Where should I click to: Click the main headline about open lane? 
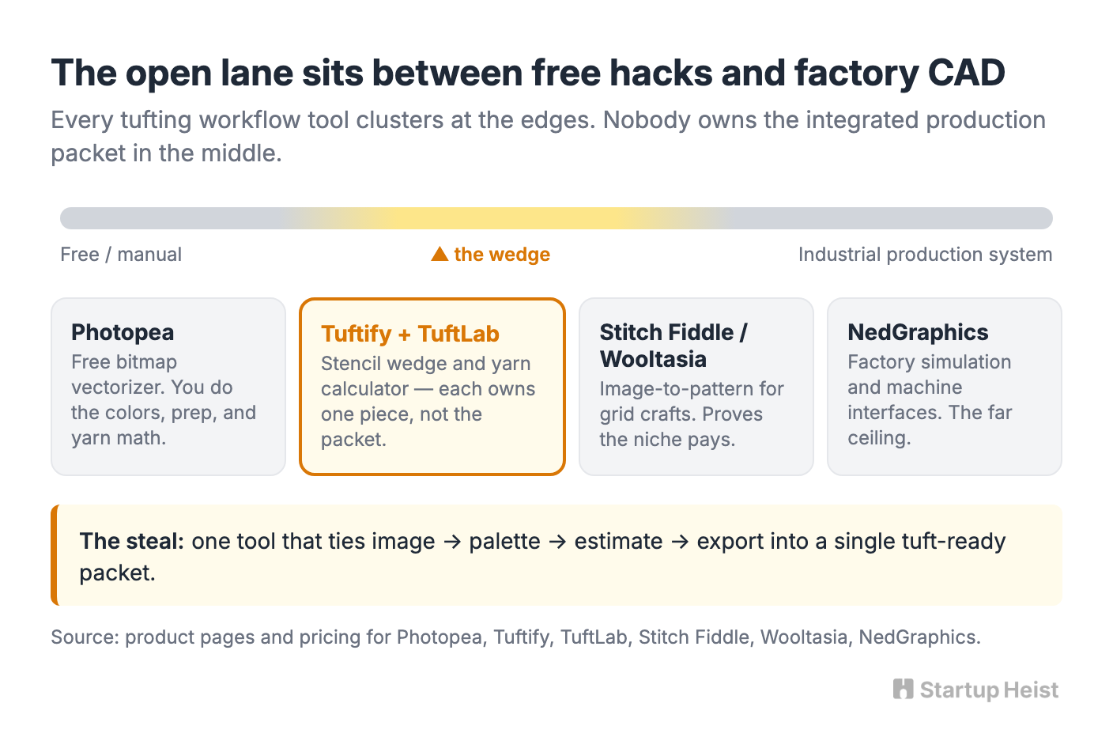528,73
